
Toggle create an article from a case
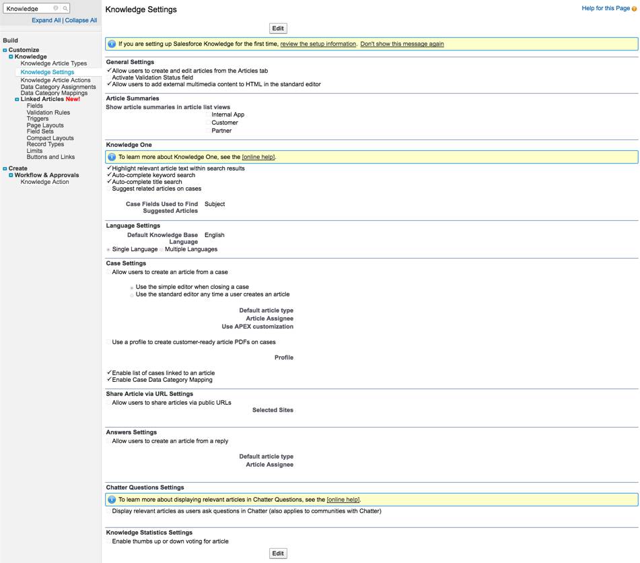[109, 272]
